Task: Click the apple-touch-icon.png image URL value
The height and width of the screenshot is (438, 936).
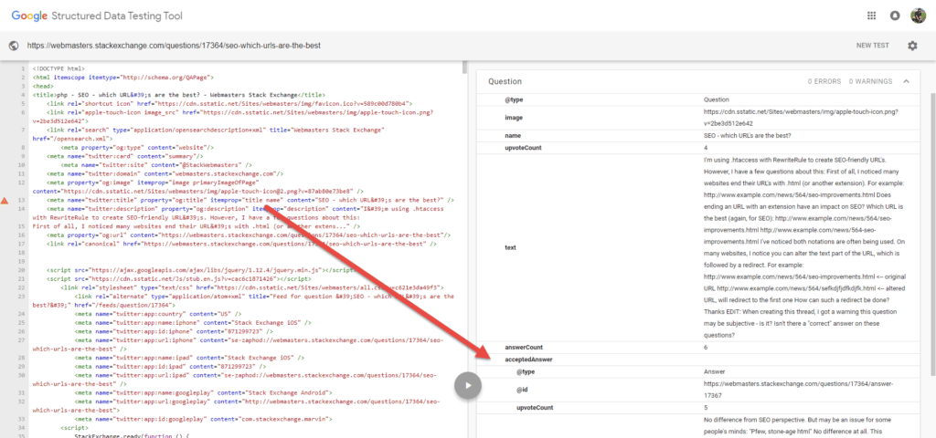Action: click(802, 118)
